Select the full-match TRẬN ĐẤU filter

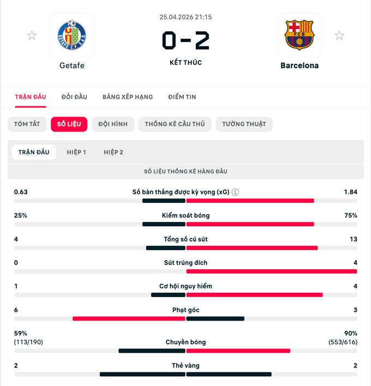pyautogui.click(x=34, y=152)
